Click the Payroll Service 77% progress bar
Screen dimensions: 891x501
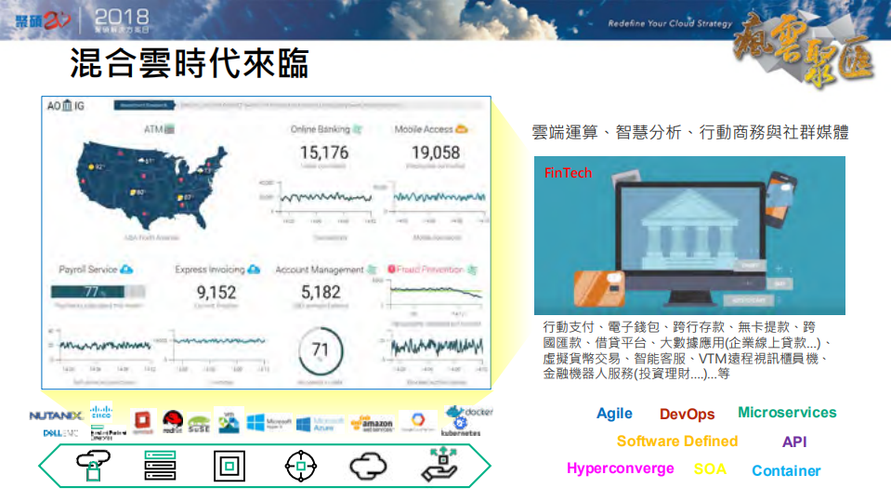coord(98,292)
